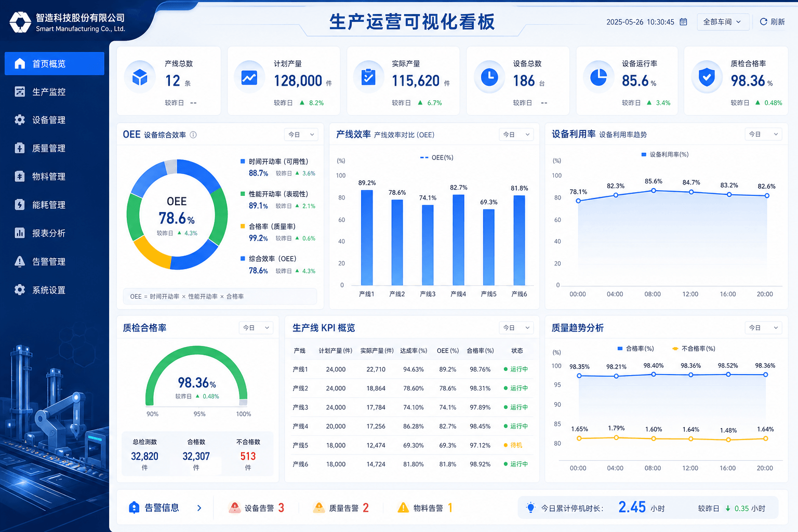Toggle the 综合效率 (OEE) legend entry
The height and width of the screenshot is (532, 798).
pyautogui.click(x=269, y=259)
